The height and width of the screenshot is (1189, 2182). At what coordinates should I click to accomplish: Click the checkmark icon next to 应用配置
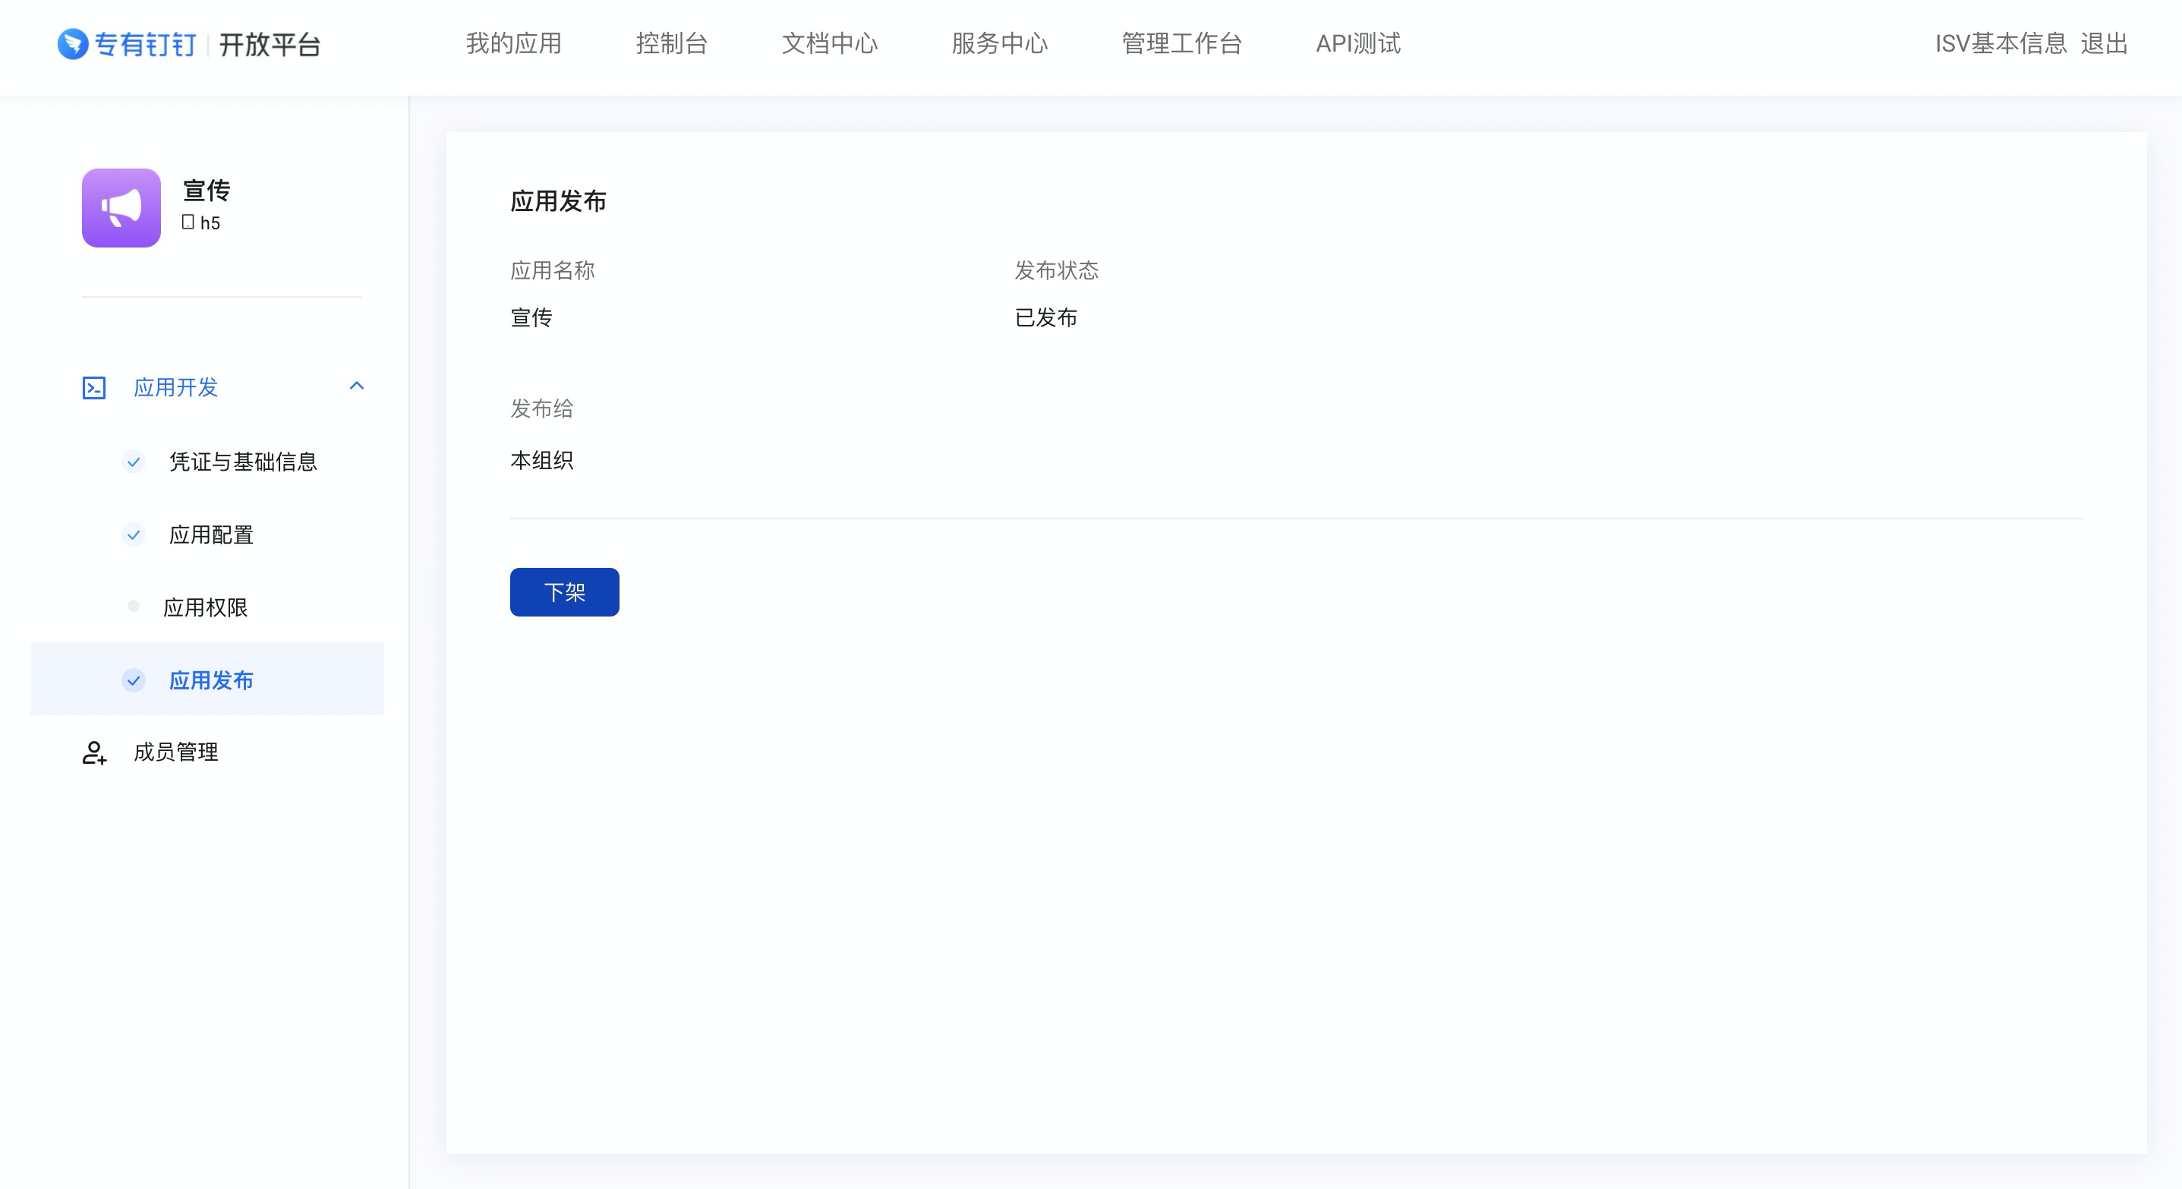point(133,535)
